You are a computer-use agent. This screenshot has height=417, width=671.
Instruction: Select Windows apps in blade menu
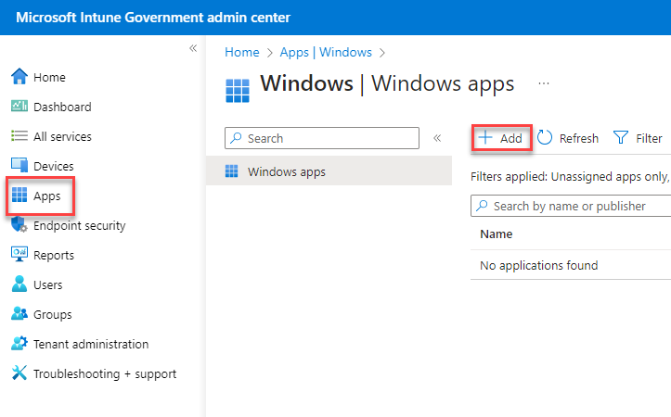click(x=329, y=171)
